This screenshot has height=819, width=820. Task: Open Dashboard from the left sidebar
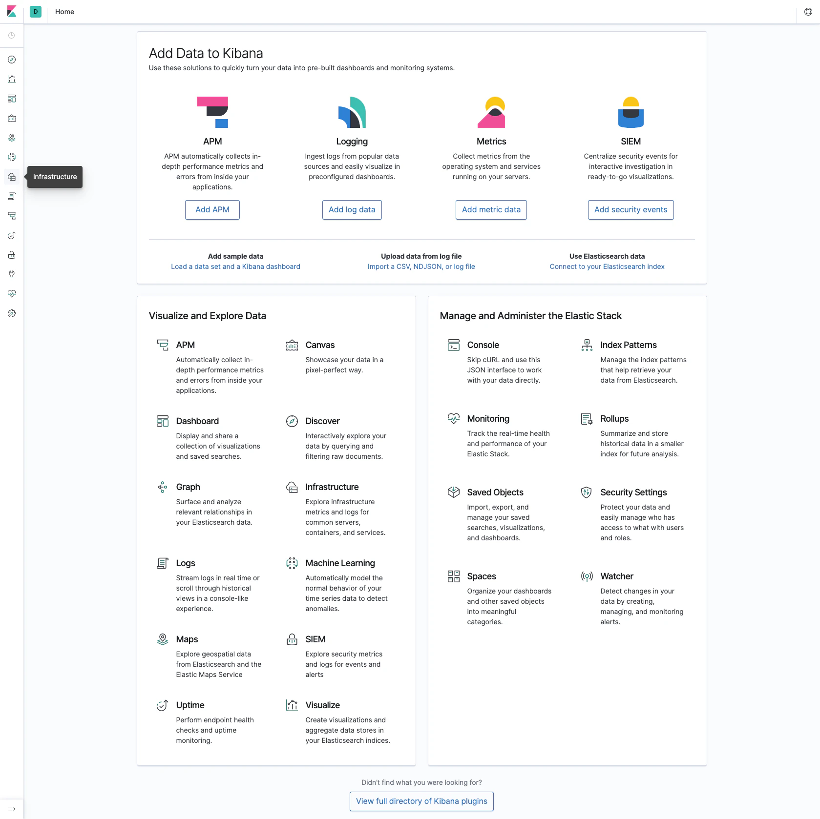[12, 99]
